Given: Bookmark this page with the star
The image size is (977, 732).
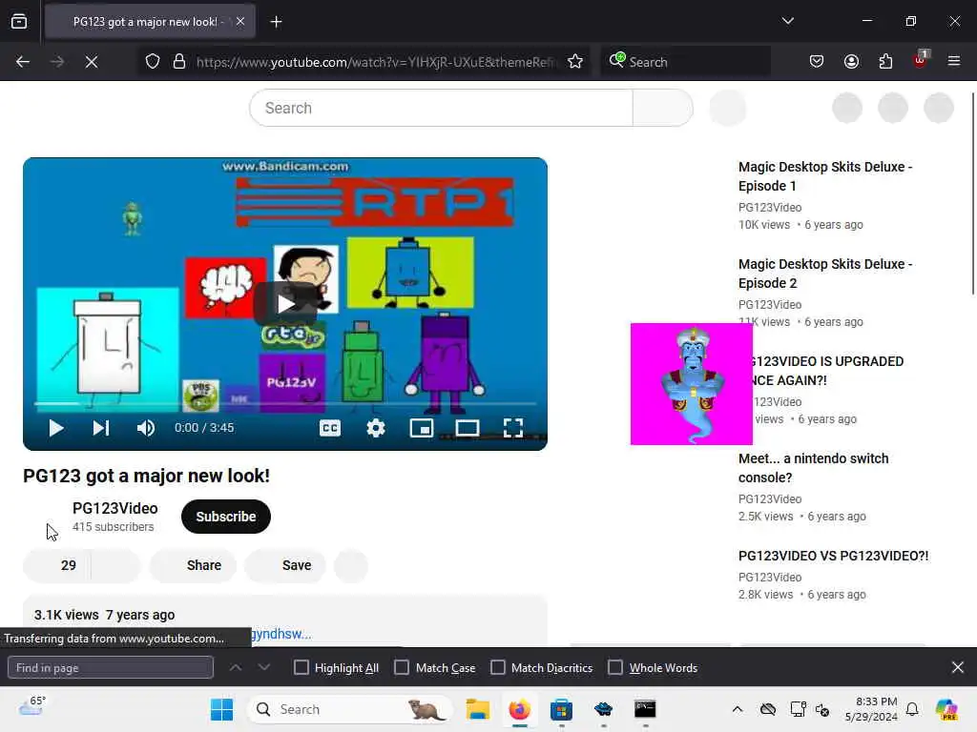Looking at the screenshot, I should 575,62.
